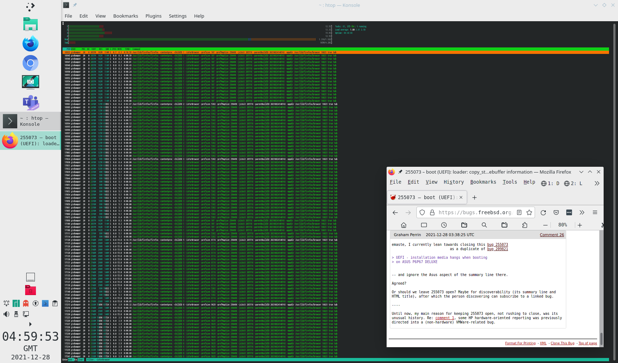Click the Firefox Home toolbar icon
Image resolution: width=618 pixels, height=363 pixels.
pyautogui.click(x=403, y=225)
